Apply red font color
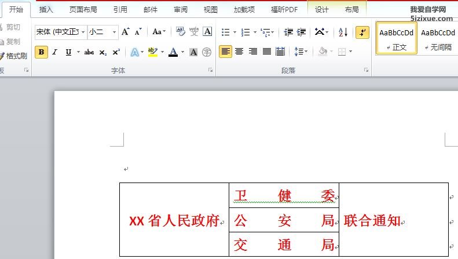This screenshot has width=458, height=259. click(173, 52)
